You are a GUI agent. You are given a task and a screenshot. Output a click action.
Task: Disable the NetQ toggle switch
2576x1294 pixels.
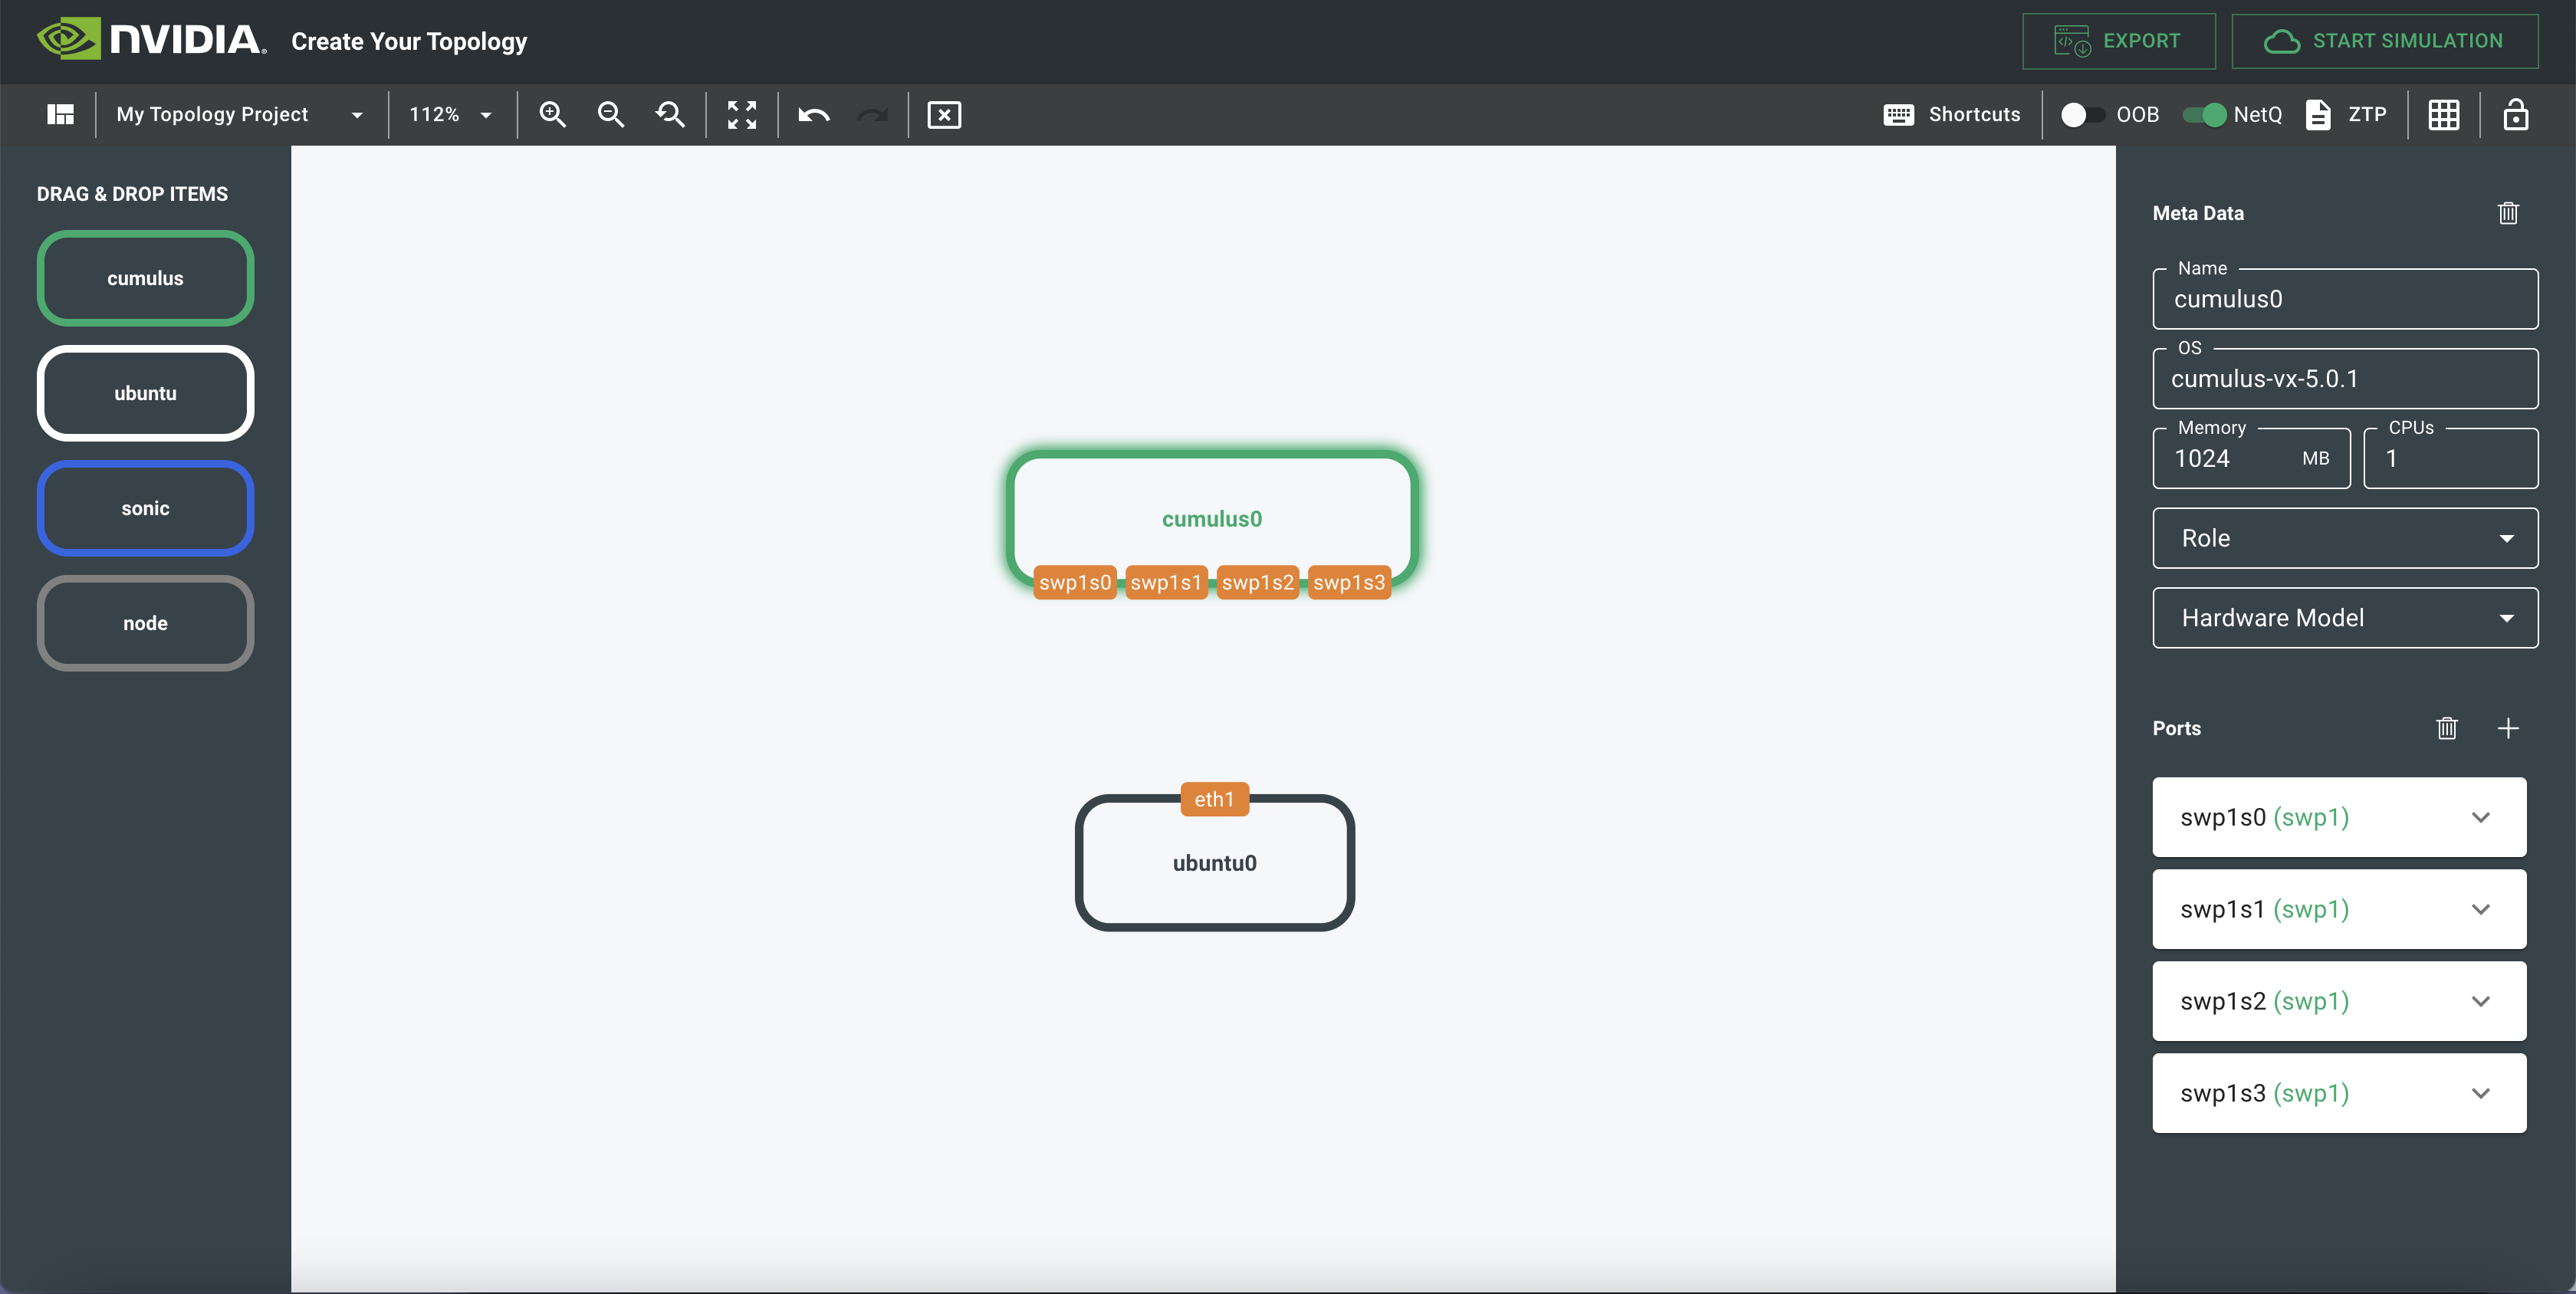click(2204, 115)
